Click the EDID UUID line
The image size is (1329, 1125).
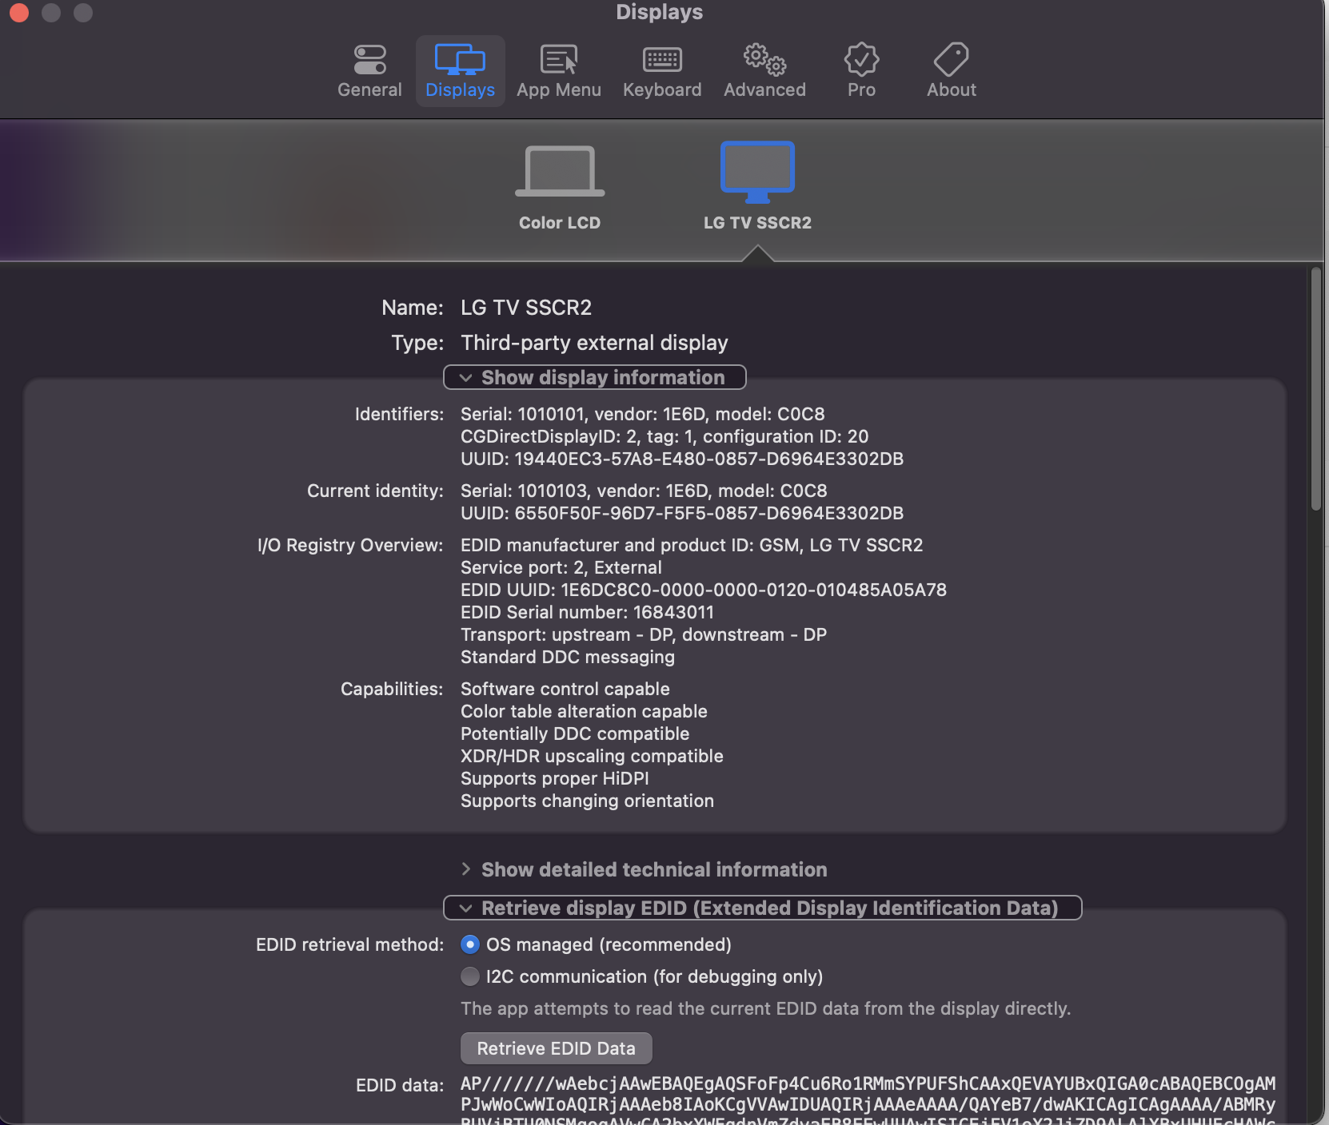[704, 590]
